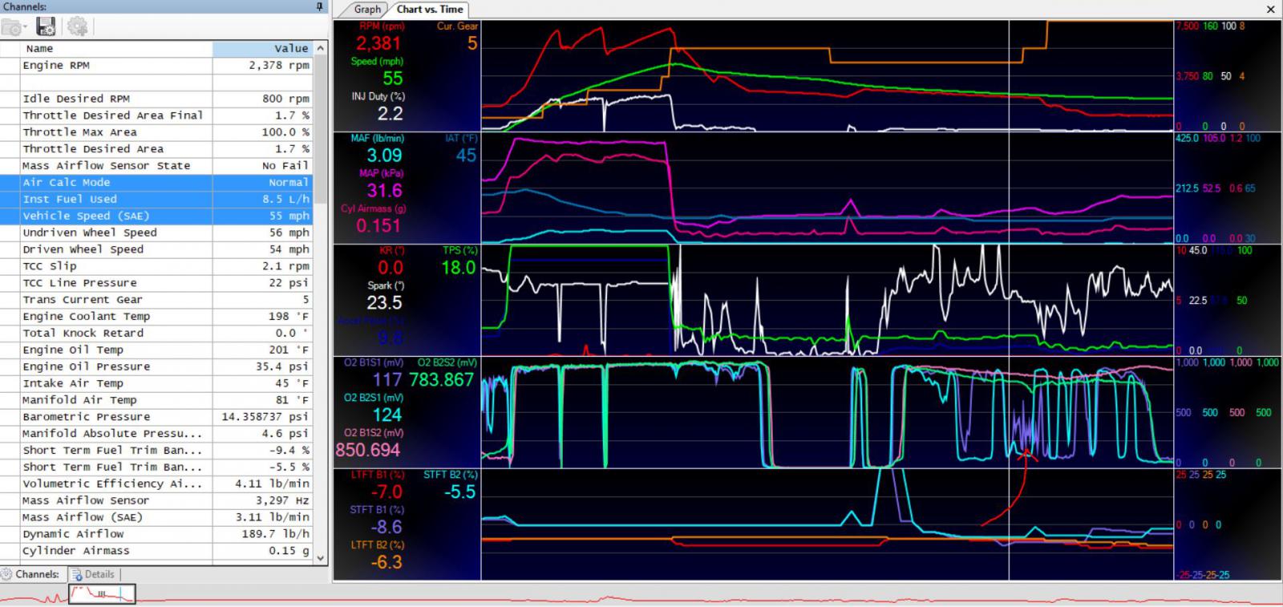The height and width of the screenshot is (607, 1283).
Task: Select the Idle Desired RPM row
Action: [x=156, y=99]
